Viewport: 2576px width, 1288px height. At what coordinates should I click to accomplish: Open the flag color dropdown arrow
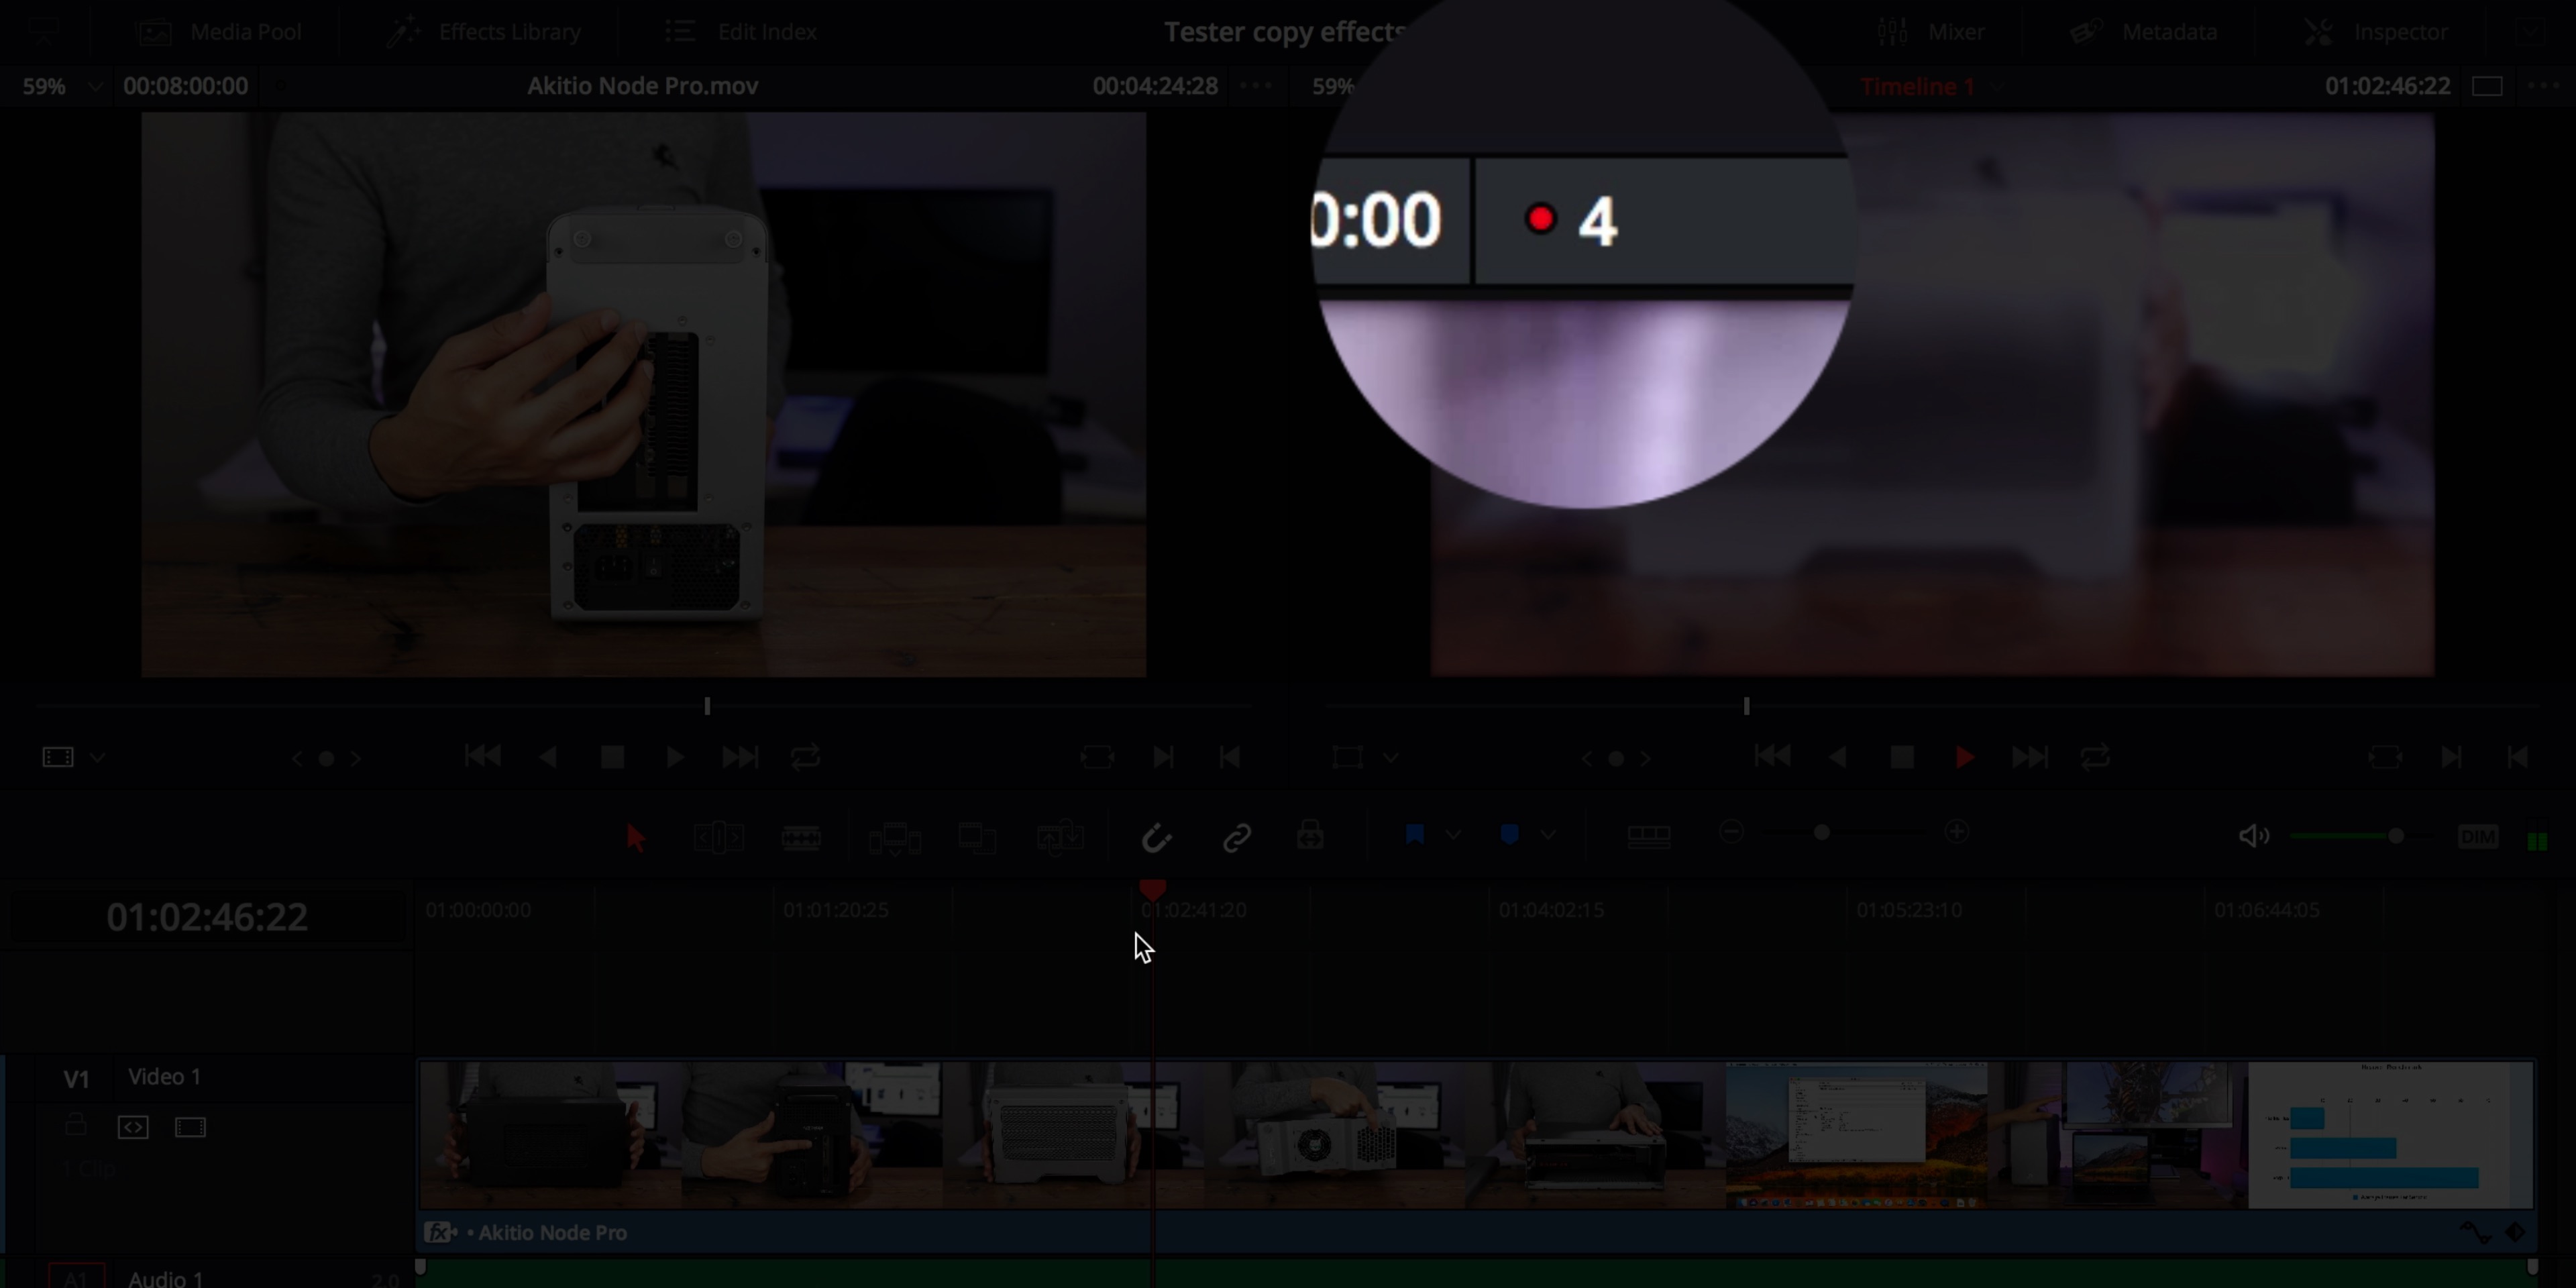click(1453, 835)
